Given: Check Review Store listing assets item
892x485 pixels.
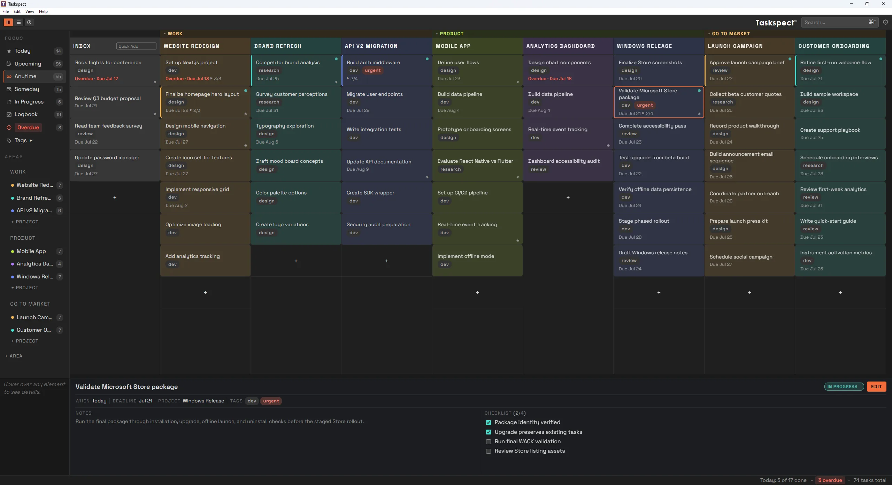Looking at the screenshot, I should 489,451.
